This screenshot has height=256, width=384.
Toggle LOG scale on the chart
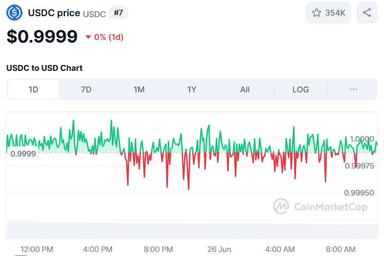tap(300, 90)
